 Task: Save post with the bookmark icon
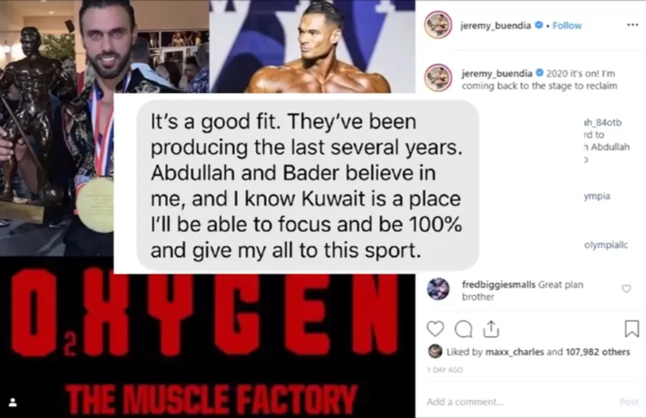631,329
